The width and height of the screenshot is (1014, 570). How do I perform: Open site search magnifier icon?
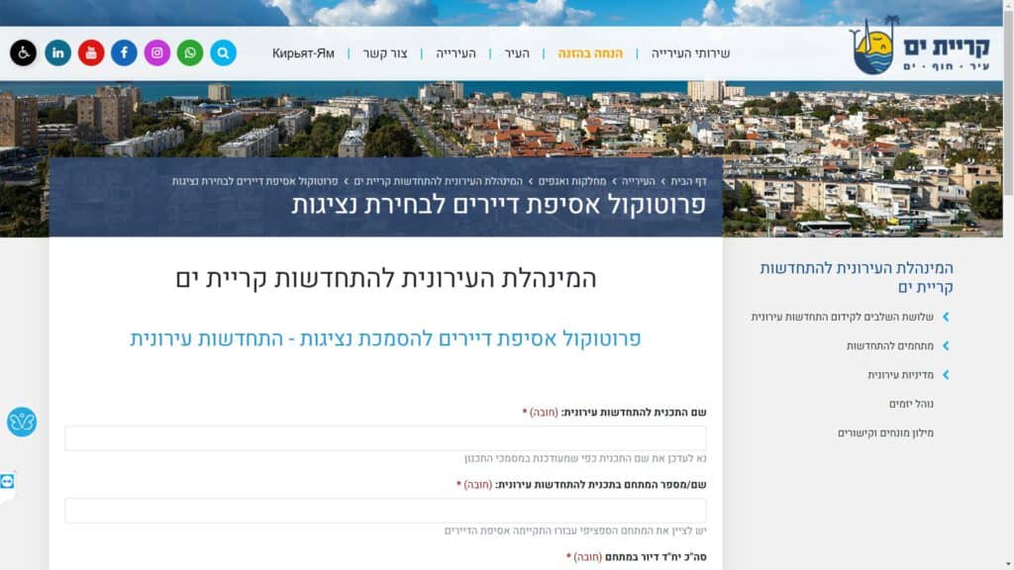223,52
